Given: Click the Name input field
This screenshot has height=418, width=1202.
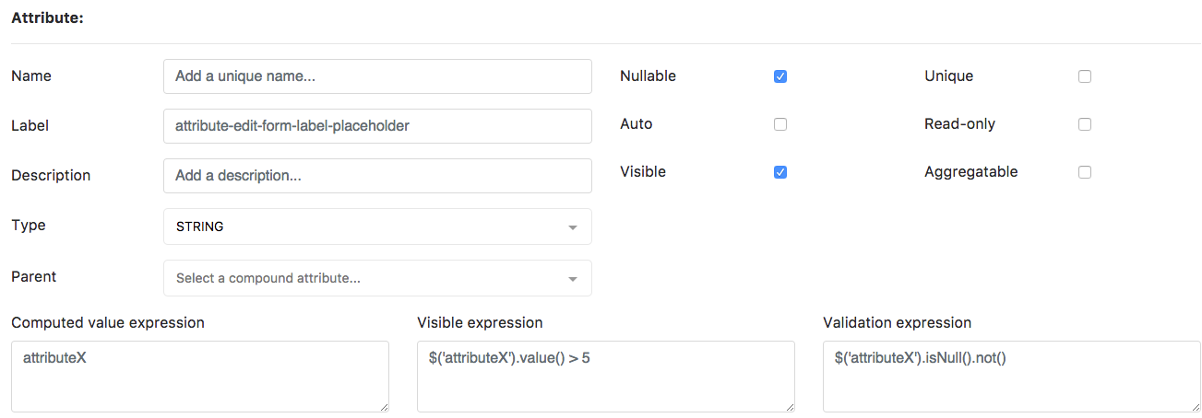Looking at the screenshot, I should 377,76.
